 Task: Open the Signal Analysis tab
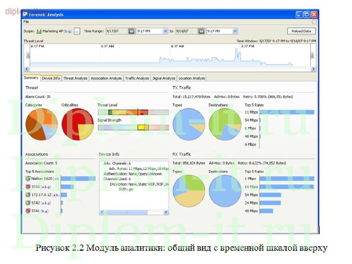(164, 78)
